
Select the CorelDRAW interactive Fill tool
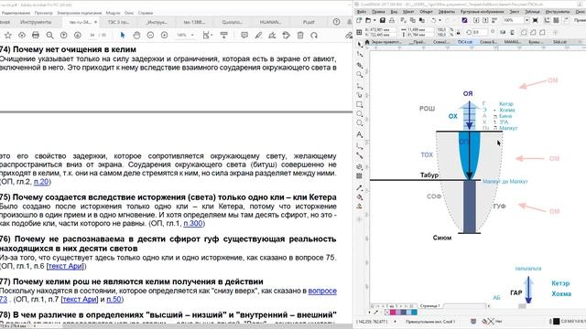tap(359, 197)
